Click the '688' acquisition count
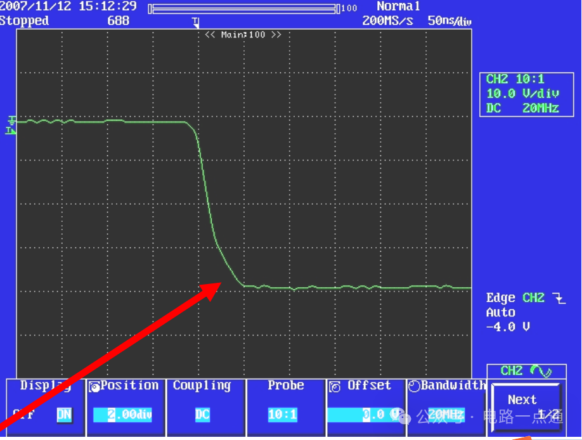582x440 pixels. [x=118, y=20]
